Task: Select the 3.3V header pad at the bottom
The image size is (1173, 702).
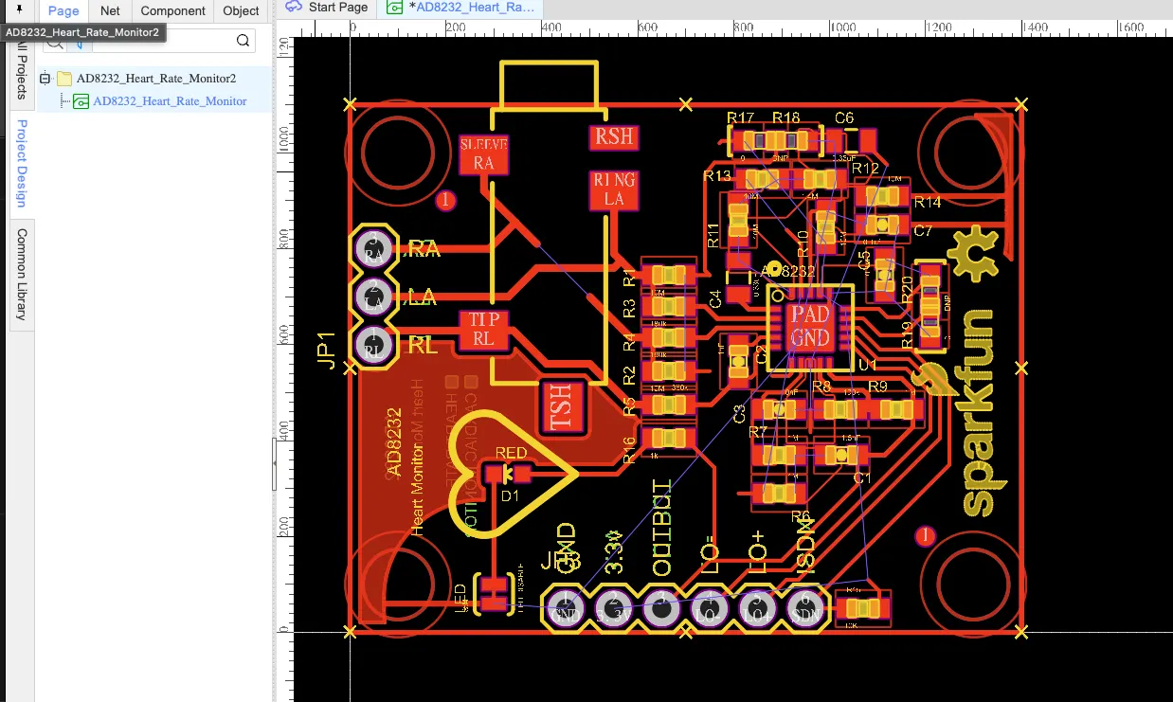Action: [614, 607]
